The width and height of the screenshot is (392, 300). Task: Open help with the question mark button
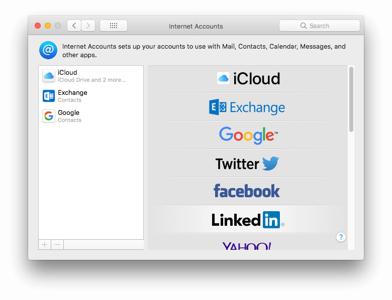tap(341, 237)
